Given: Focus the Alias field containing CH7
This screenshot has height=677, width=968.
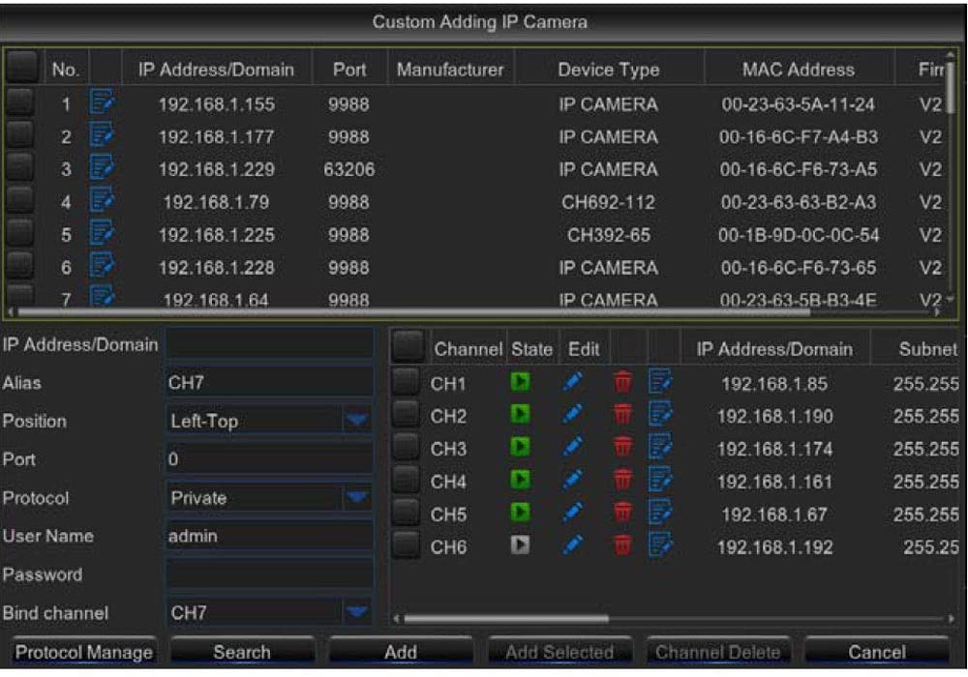Looking at the screenshot, I should (x=269, y=382).
